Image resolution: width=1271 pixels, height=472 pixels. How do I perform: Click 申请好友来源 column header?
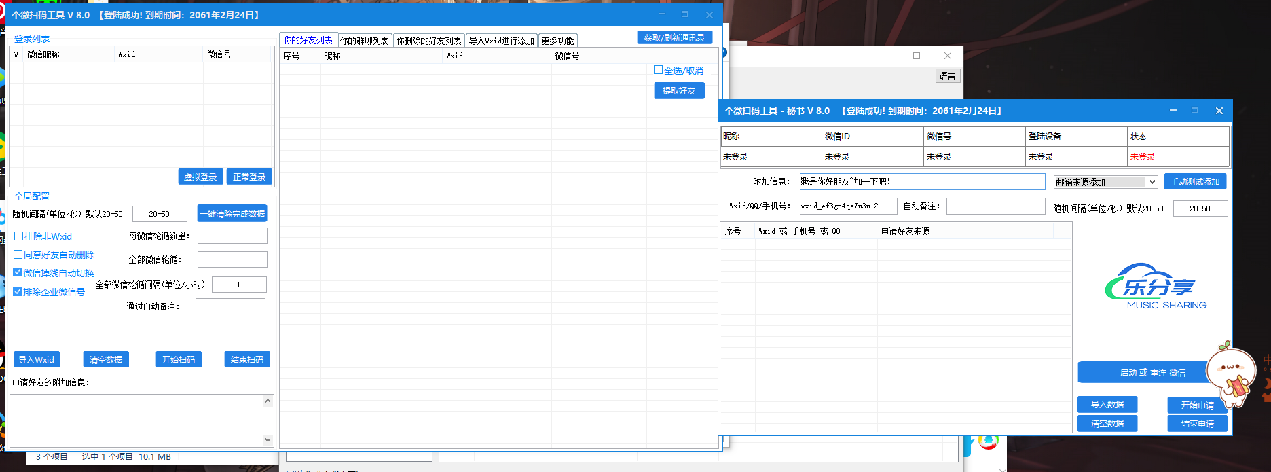coord(965,231)
